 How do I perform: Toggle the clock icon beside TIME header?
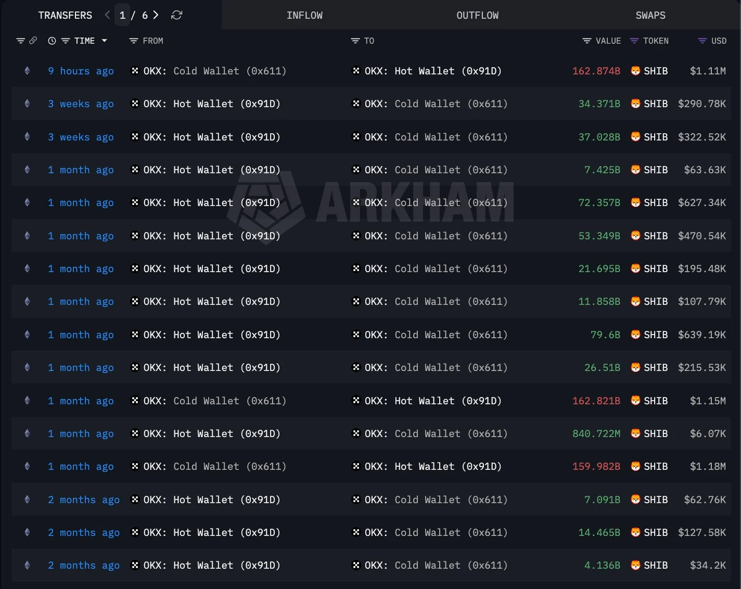[x=52, y=41]
